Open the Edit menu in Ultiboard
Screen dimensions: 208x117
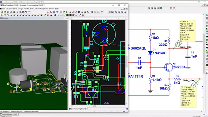[7, 9]
